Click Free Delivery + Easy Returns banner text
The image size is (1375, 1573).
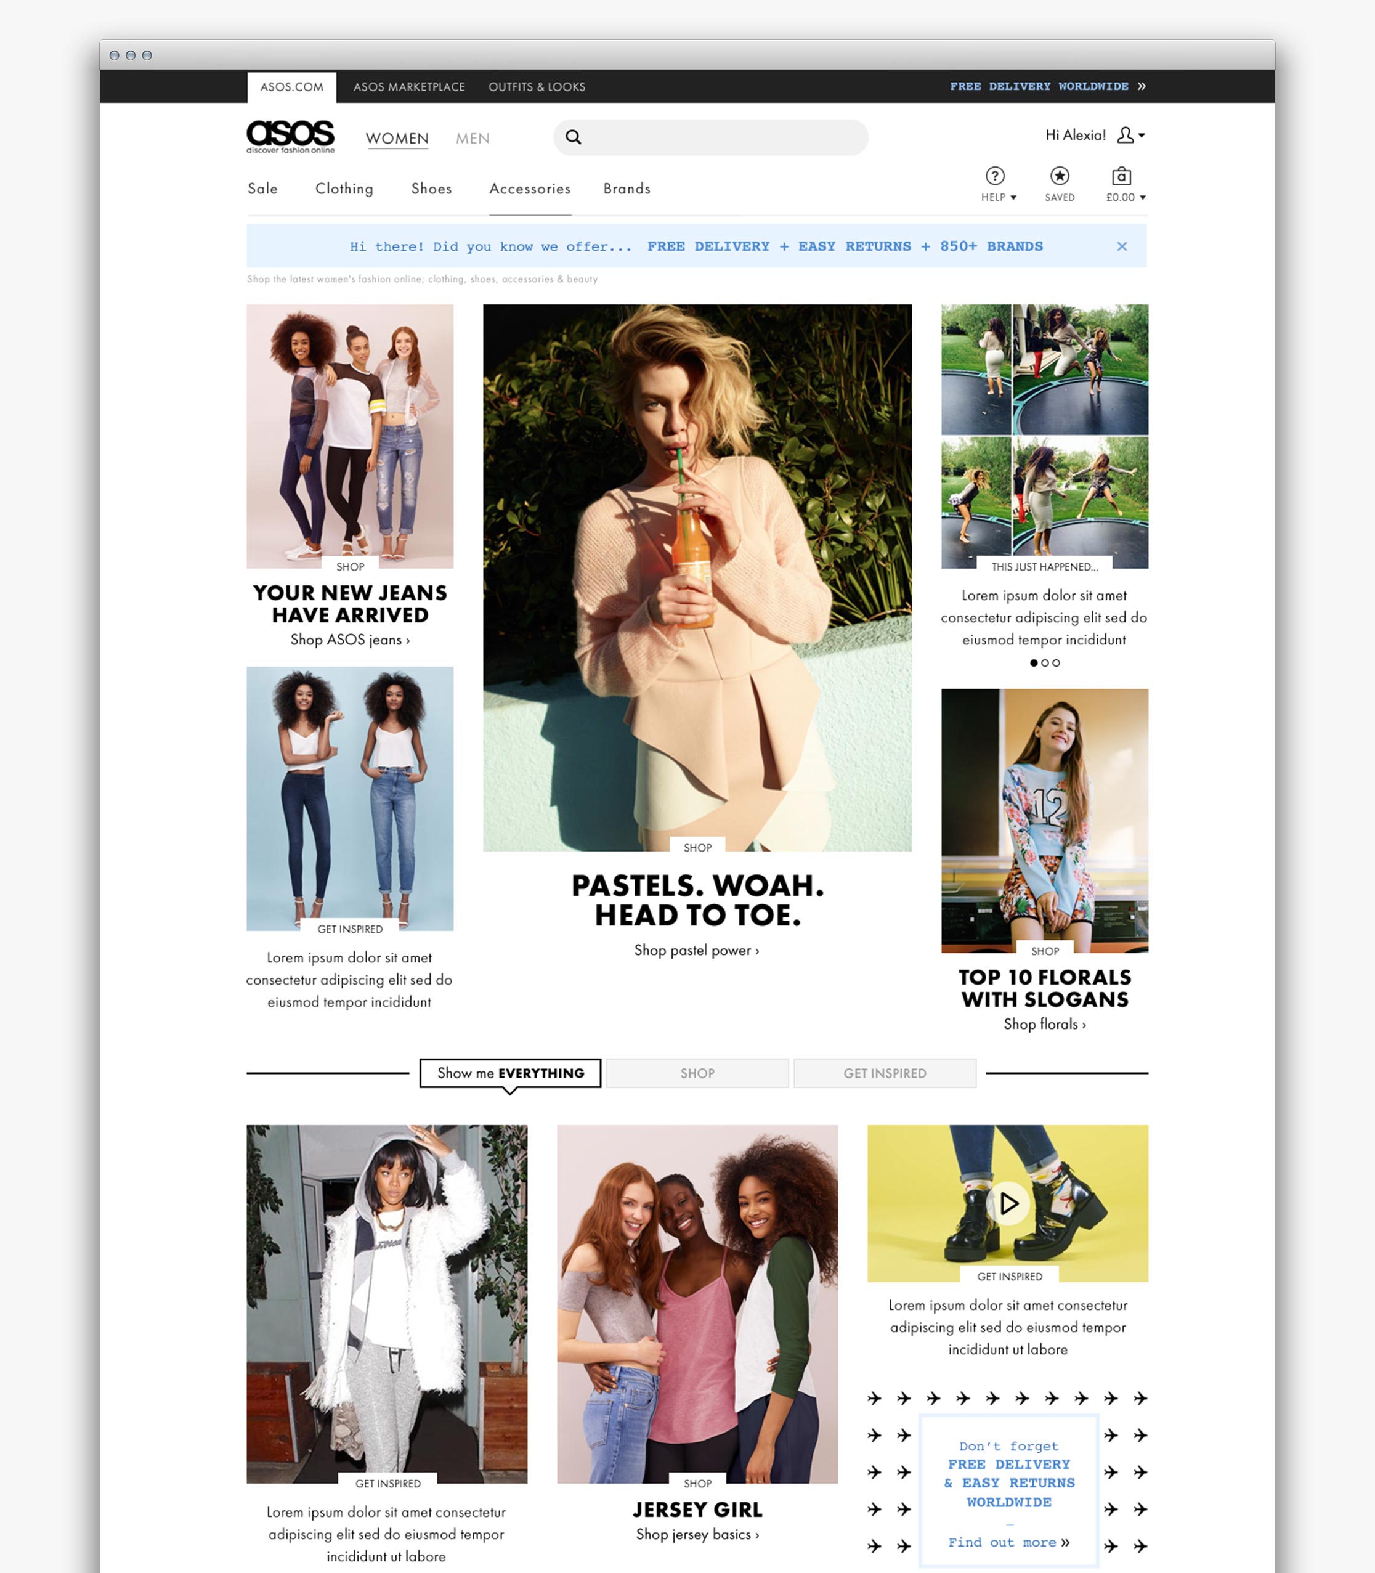point(845,246)
